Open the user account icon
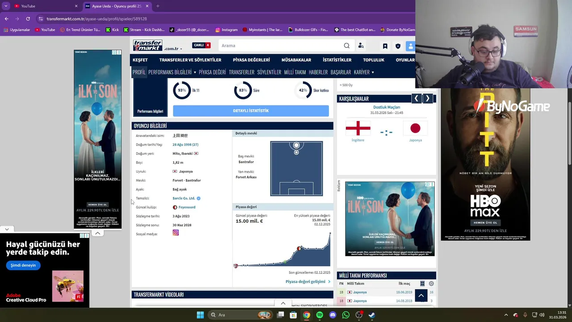 click(410, 46)
